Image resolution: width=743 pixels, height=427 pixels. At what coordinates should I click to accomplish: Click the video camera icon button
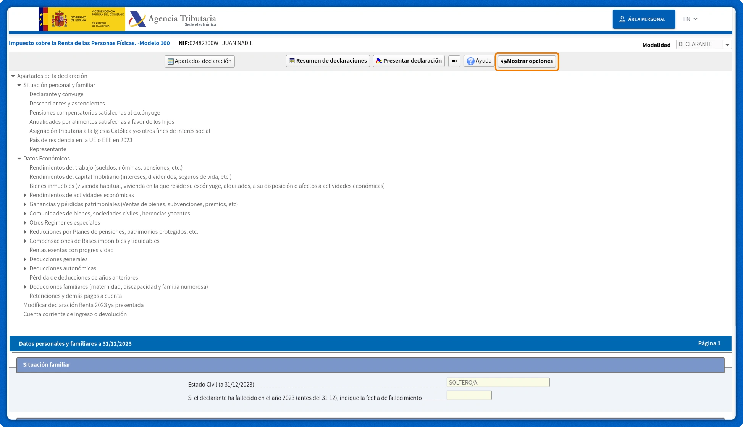tap(454, 61)
